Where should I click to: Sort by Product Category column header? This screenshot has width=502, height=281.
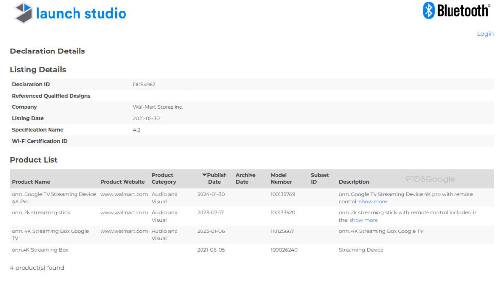tap(164, 179)
